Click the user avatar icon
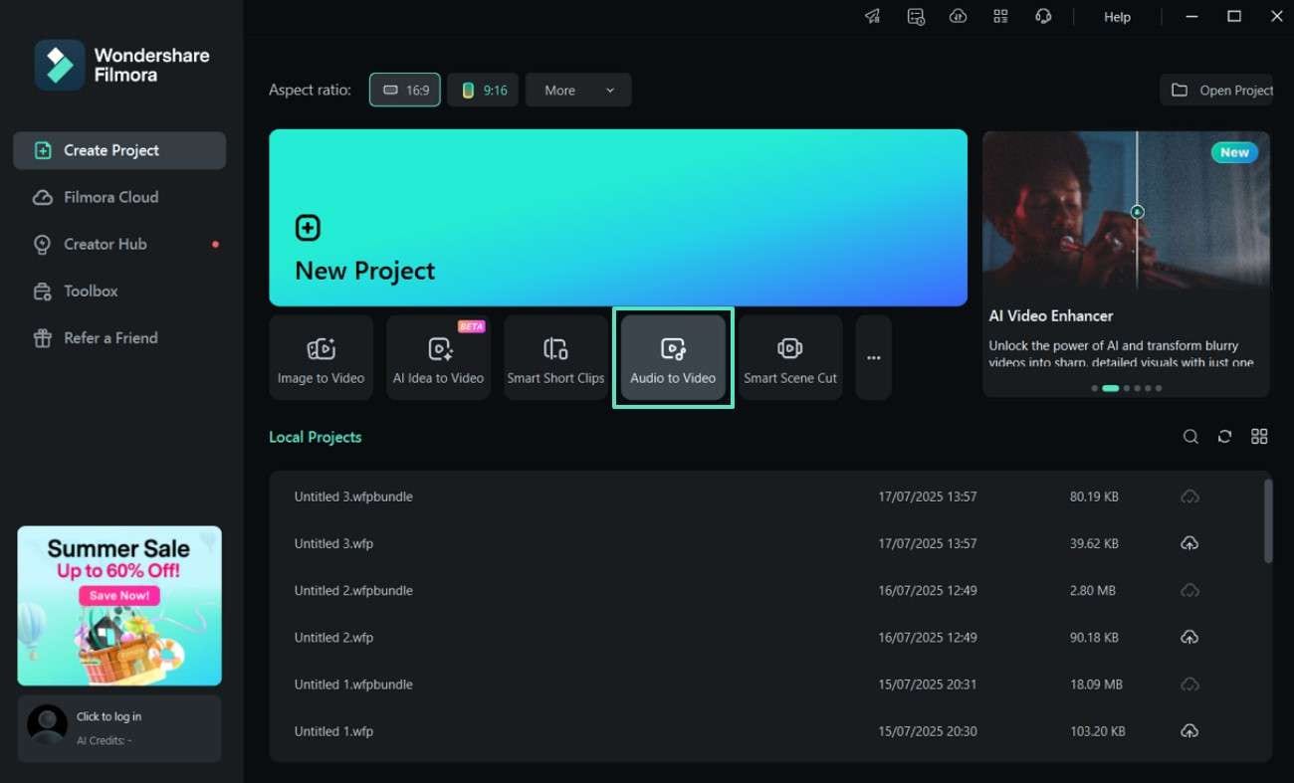This screenshot has width=1294, height=783. [47, 725]
